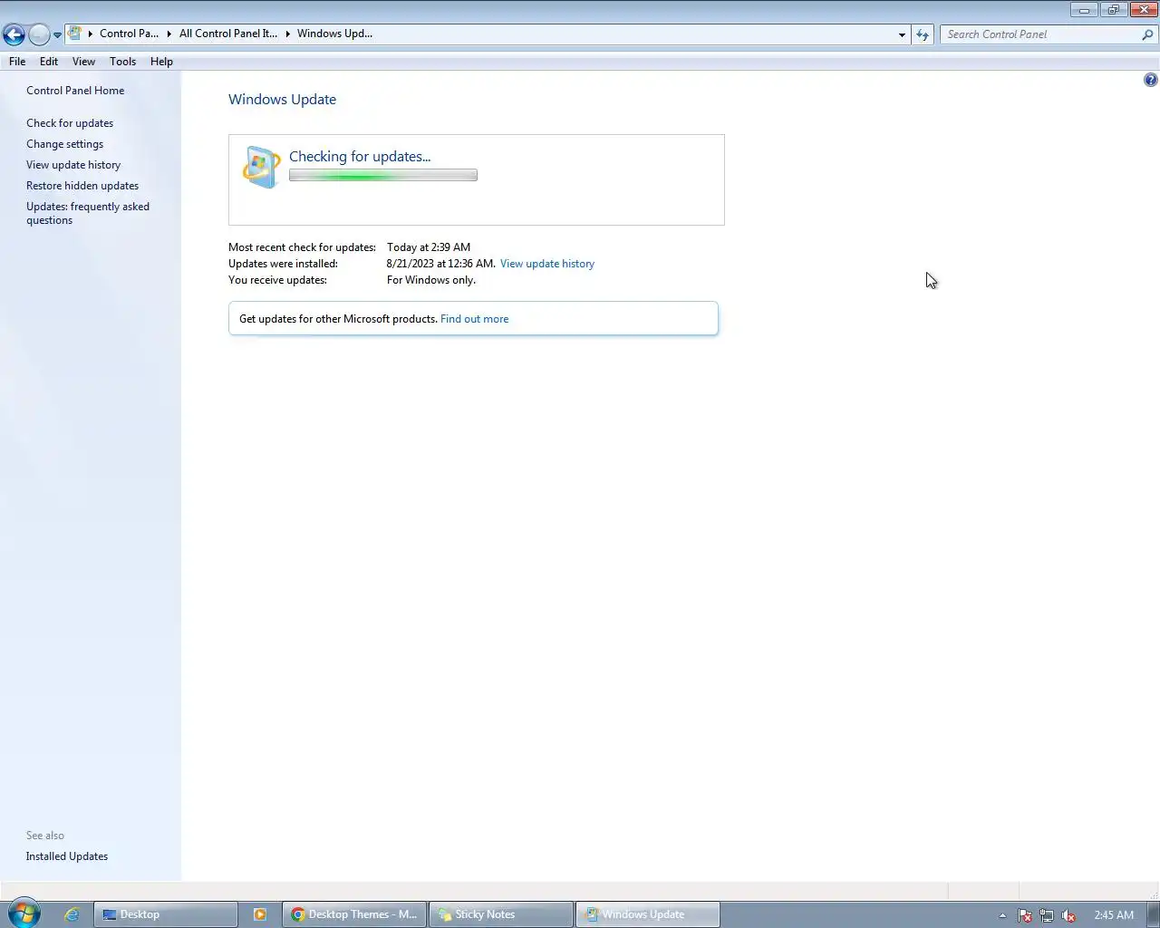
Task: Focus the Search Control Panel box
Action: (1040, 34)
